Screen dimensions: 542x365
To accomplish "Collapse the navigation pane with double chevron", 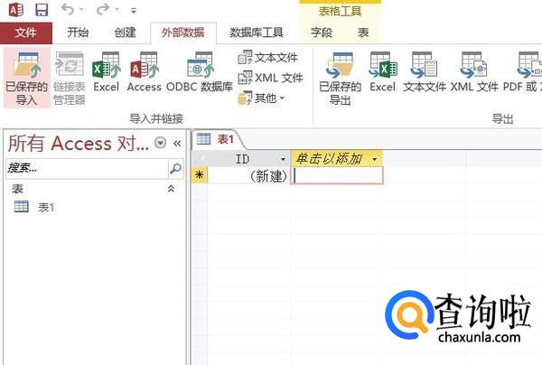I will [177, 143].
